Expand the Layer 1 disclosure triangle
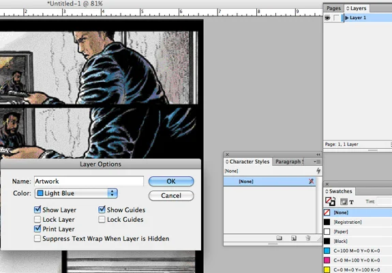Viewport: 392px width, 273px height. click(x=347, y=18)
